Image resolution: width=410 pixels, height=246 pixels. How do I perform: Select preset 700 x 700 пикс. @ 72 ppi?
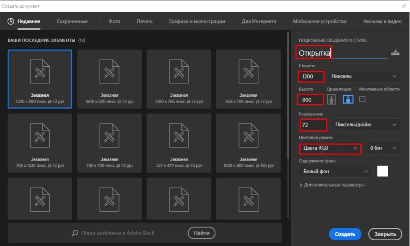pos(109,143)
